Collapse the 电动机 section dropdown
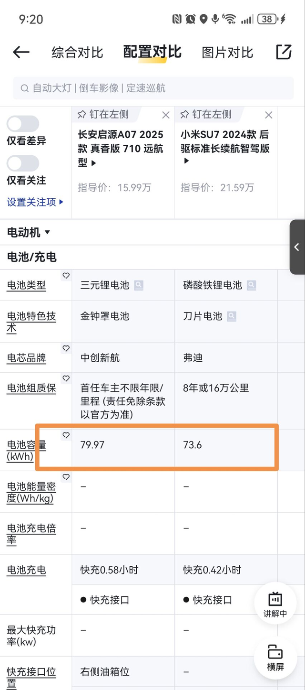305x690 pixels. 48,232
